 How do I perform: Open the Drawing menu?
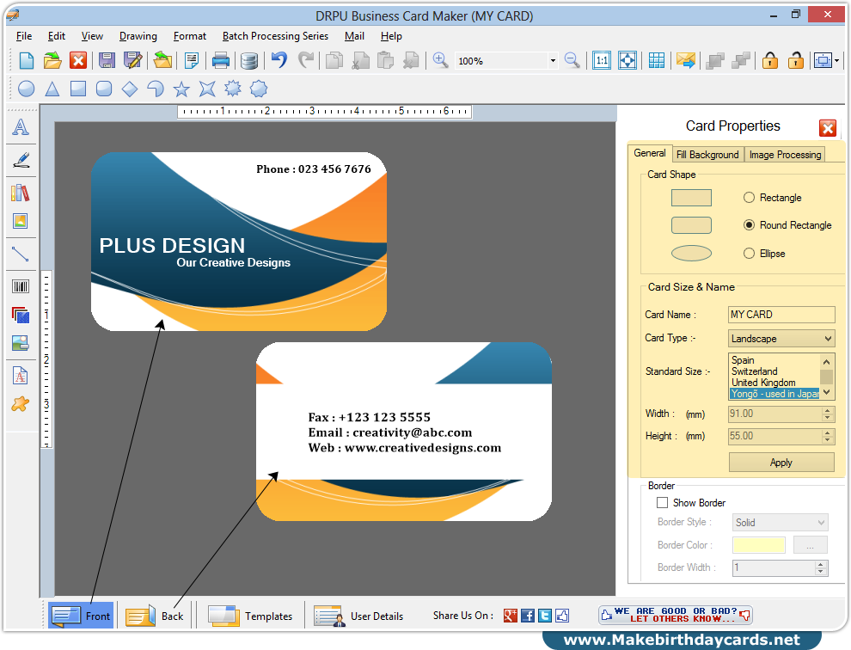coord(138,36)
